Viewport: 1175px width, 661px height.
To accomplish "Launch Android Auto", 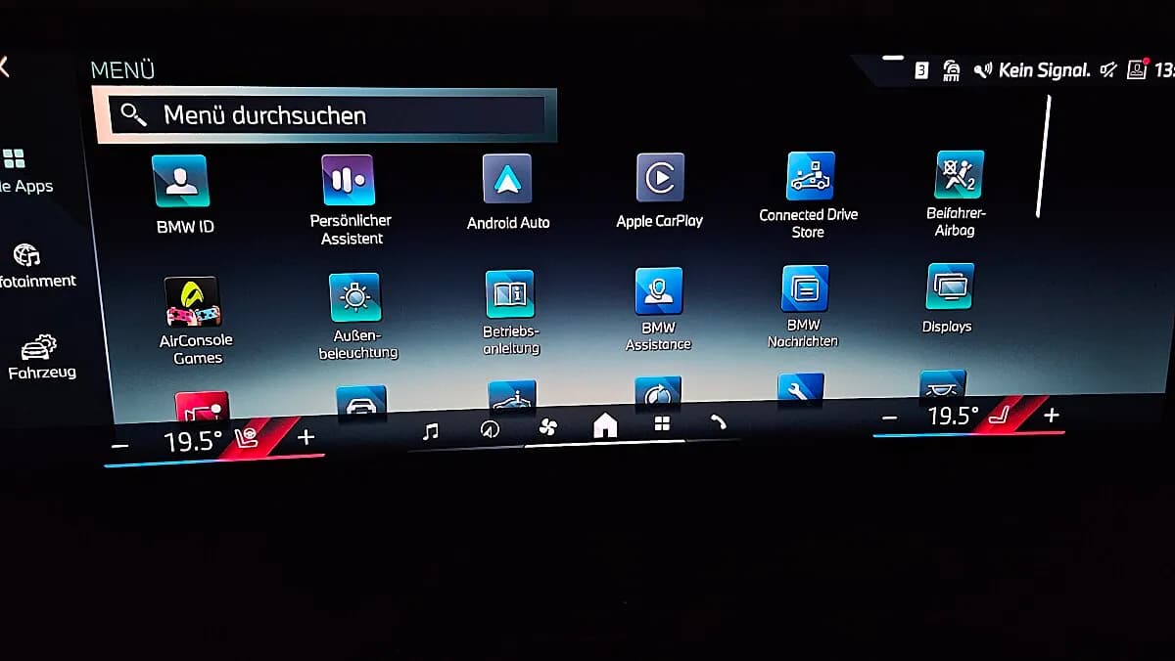I will coord(508,194).
